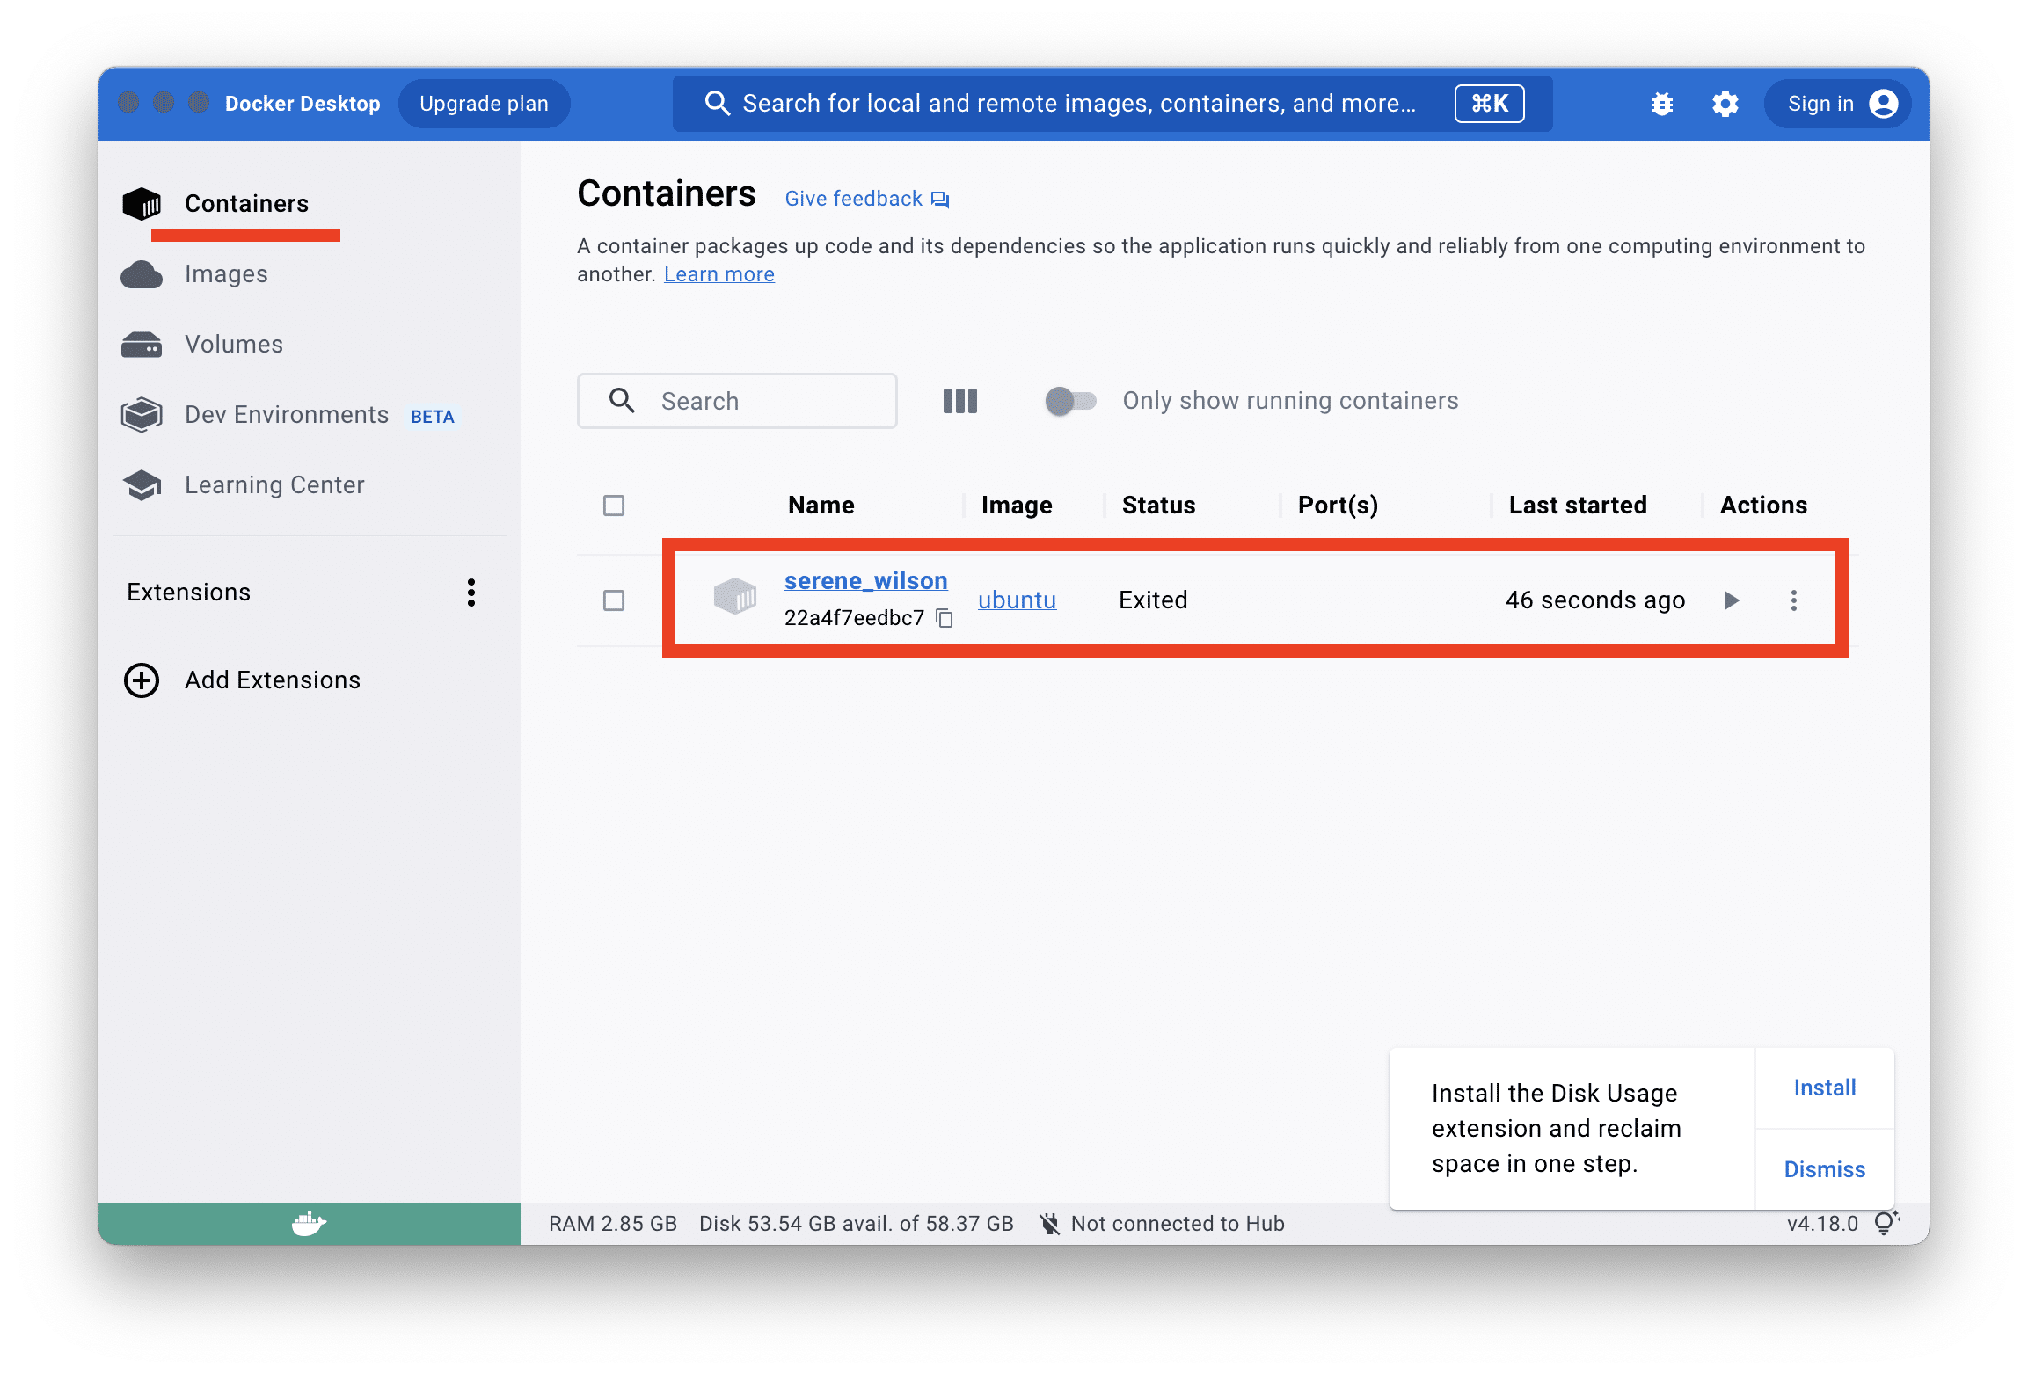Image resolution: width=2028 pixels, height=1375 pixels.
Task: Click the Extensions section label
Action: [189, 593]
